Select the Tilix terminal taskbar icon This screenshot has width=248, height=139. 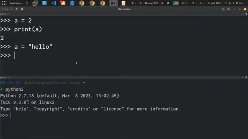[x=113, y=3]
